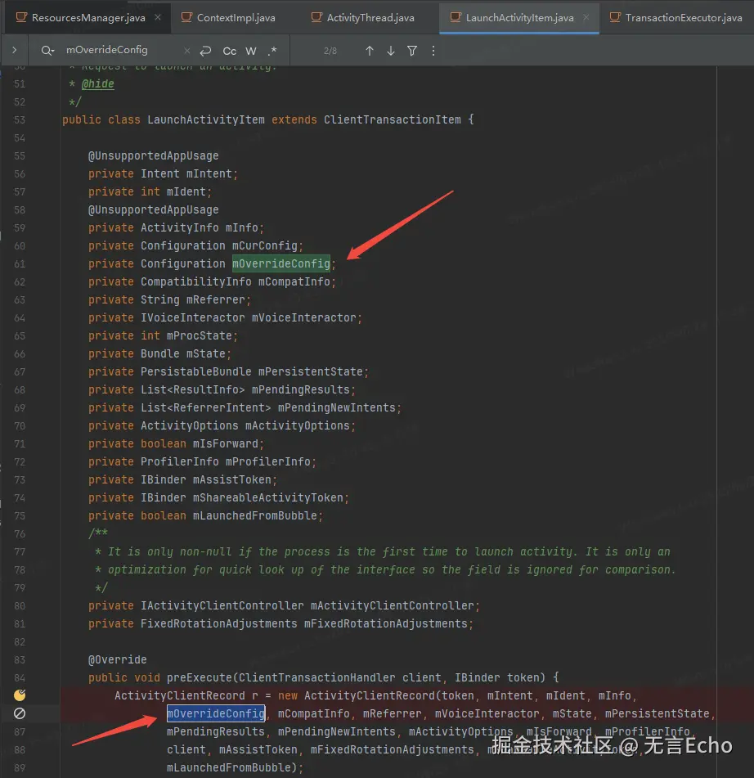The image size is (754, 778).
Task: Clear the mOverrideConfig search text
Action: coord(186,51)
